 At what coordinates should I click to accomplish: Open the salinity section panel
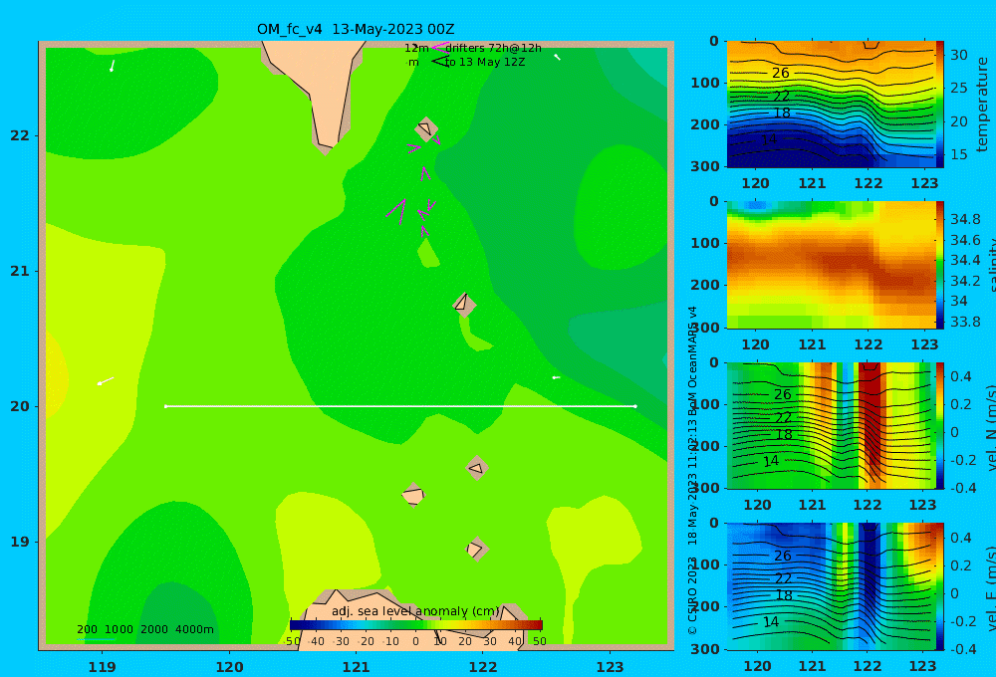click(831, 265)
